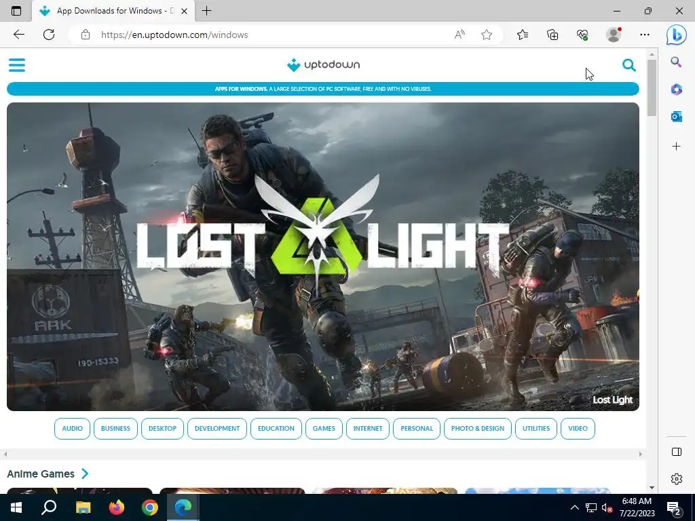This screenshot has height=521, width=695.
Task: Open Edge Settings and more menu
Action: click(645, 35)
